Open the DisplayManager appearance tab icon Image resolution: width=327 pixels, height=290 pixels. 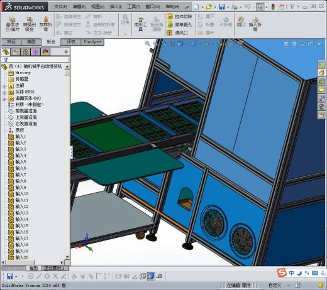tap(45, 51)
